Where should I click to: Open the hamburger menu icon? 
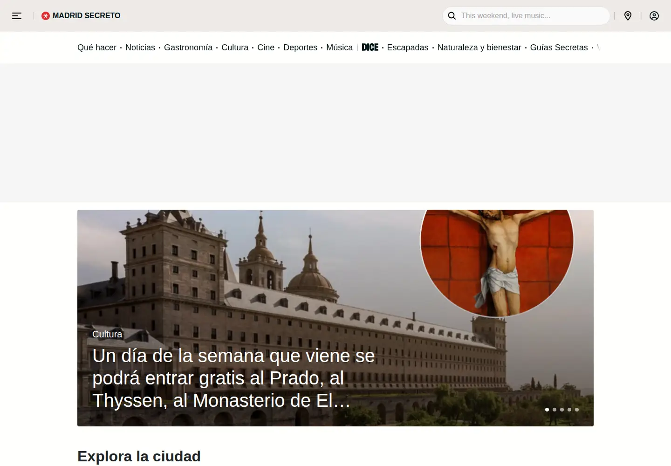17,16
